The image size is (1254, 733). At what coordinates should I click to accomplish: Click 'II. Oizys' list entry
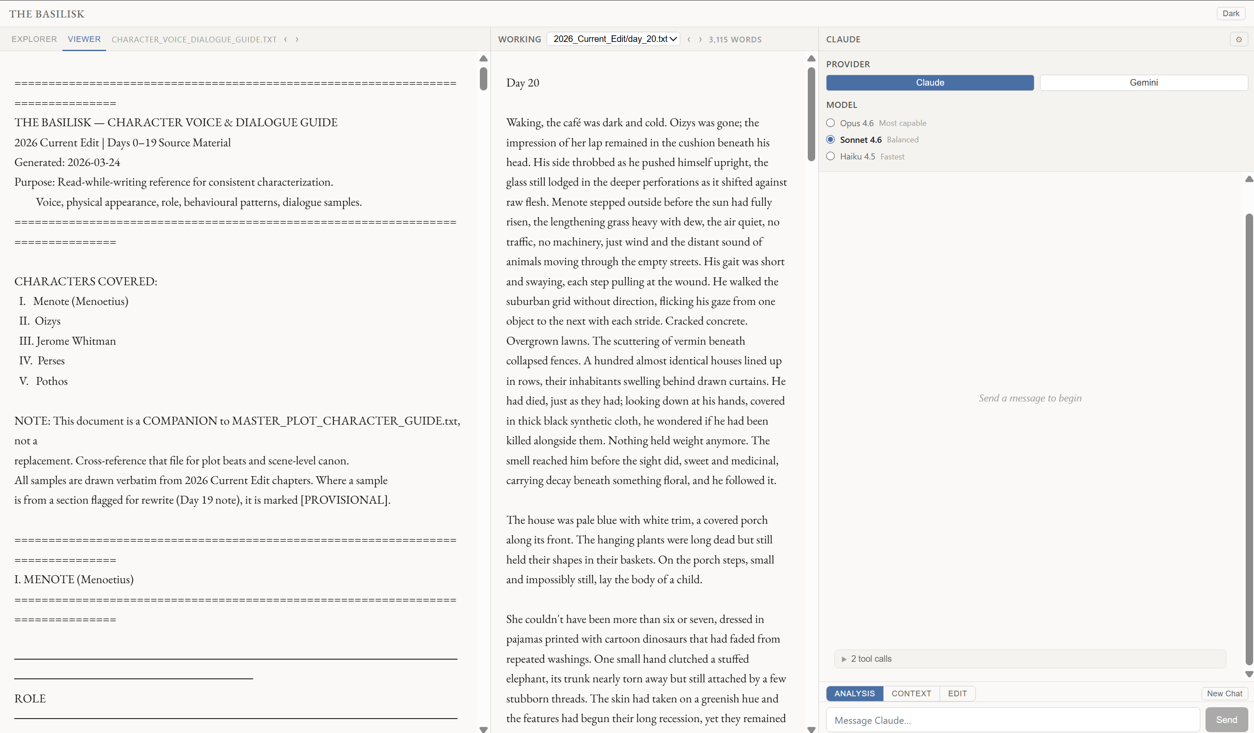point(40,321)
